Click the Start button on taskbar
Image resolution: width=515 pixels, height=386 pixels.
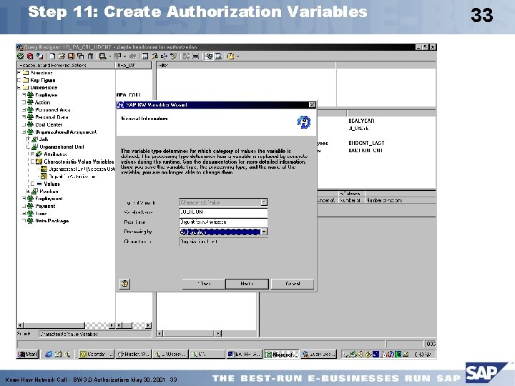coord(28,354)
